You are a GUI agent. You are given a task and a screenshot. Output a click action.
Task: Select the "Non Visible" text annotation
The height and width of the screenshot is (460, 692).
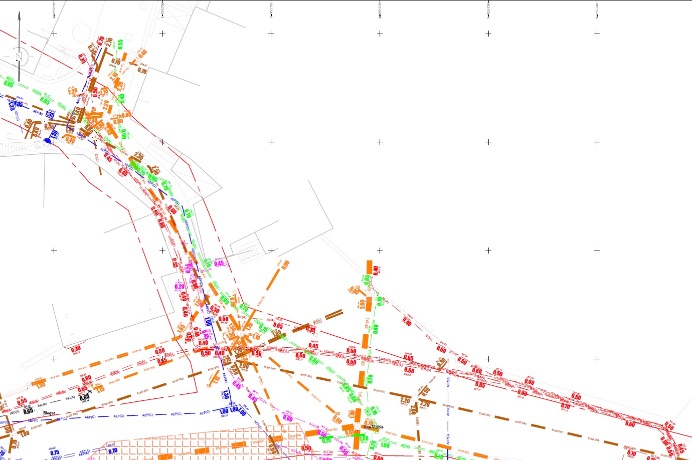[x=374, y=427]
